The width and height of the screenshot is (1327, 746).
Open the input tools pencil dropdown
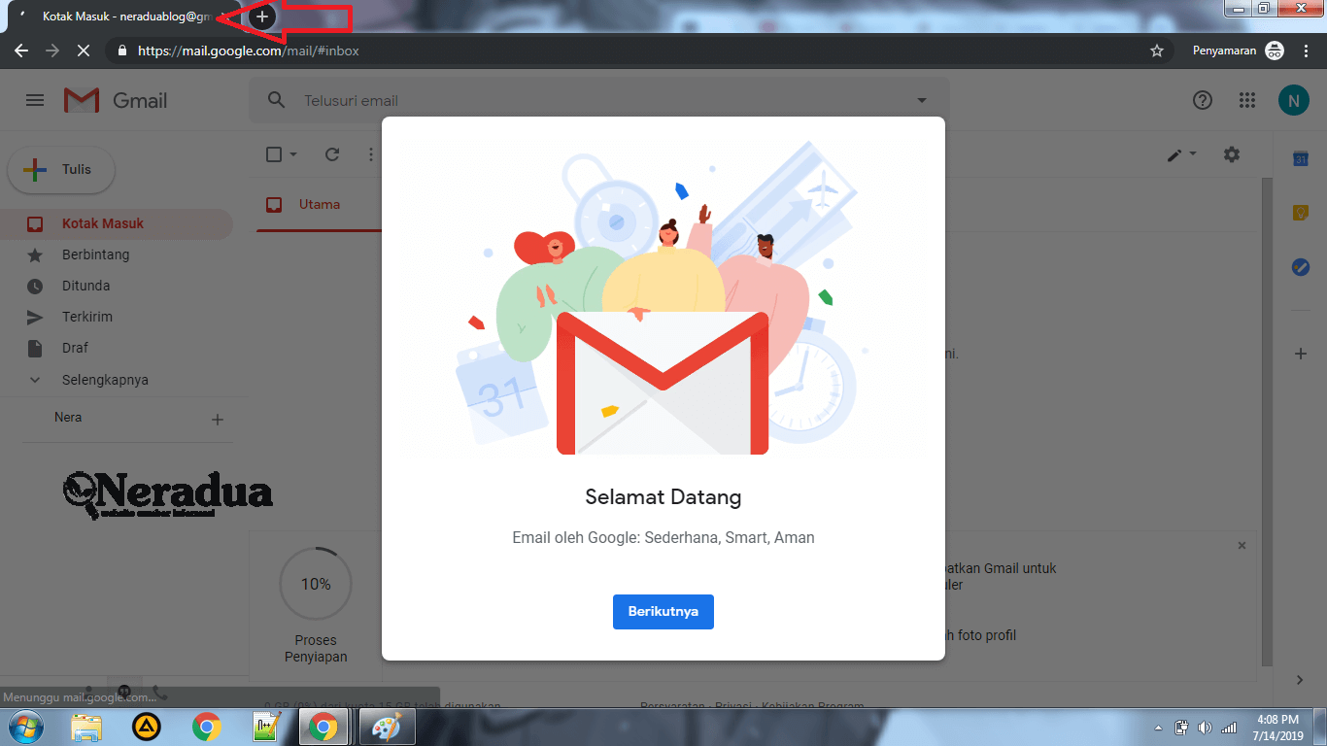point(1181,154)
